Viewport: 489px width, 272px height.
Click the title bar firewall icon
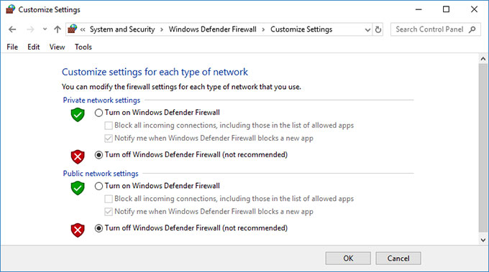point(10,9)
